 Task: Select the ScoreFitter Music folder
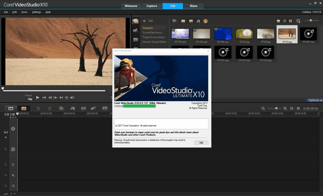click(152, 33)
